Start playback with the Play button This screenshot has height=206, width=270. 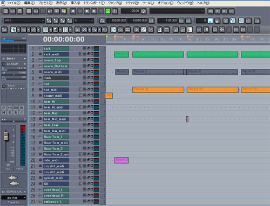(x=87, y=11)
